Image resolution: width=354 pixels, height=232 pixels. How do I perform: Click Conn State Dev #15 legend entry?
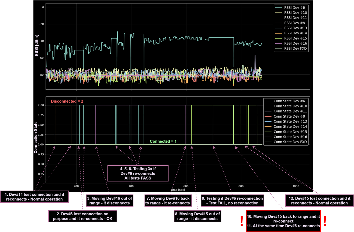(290, 132)
